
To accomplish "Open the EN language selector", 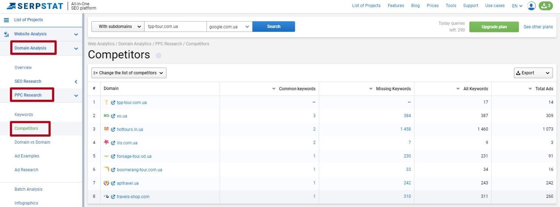I will click(517, 6).
